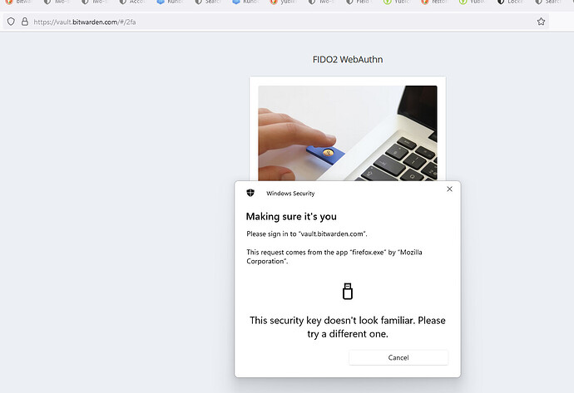Image resolution: width=574 pixels, height=393 pixels.
Task: Click the tracking protection shield icon
Action: (11, 22)
